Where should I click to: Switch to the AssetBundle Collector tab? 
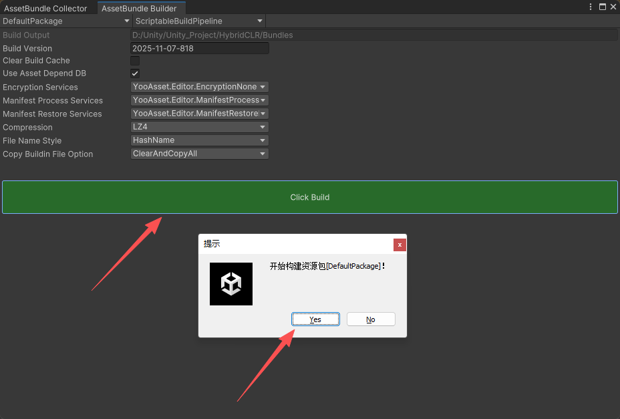click(45, 8)
